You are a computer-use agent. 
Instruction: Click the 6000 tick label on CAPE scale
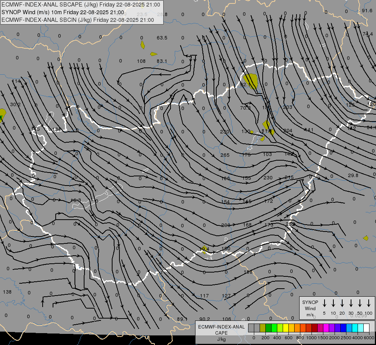tap(369, 338)
